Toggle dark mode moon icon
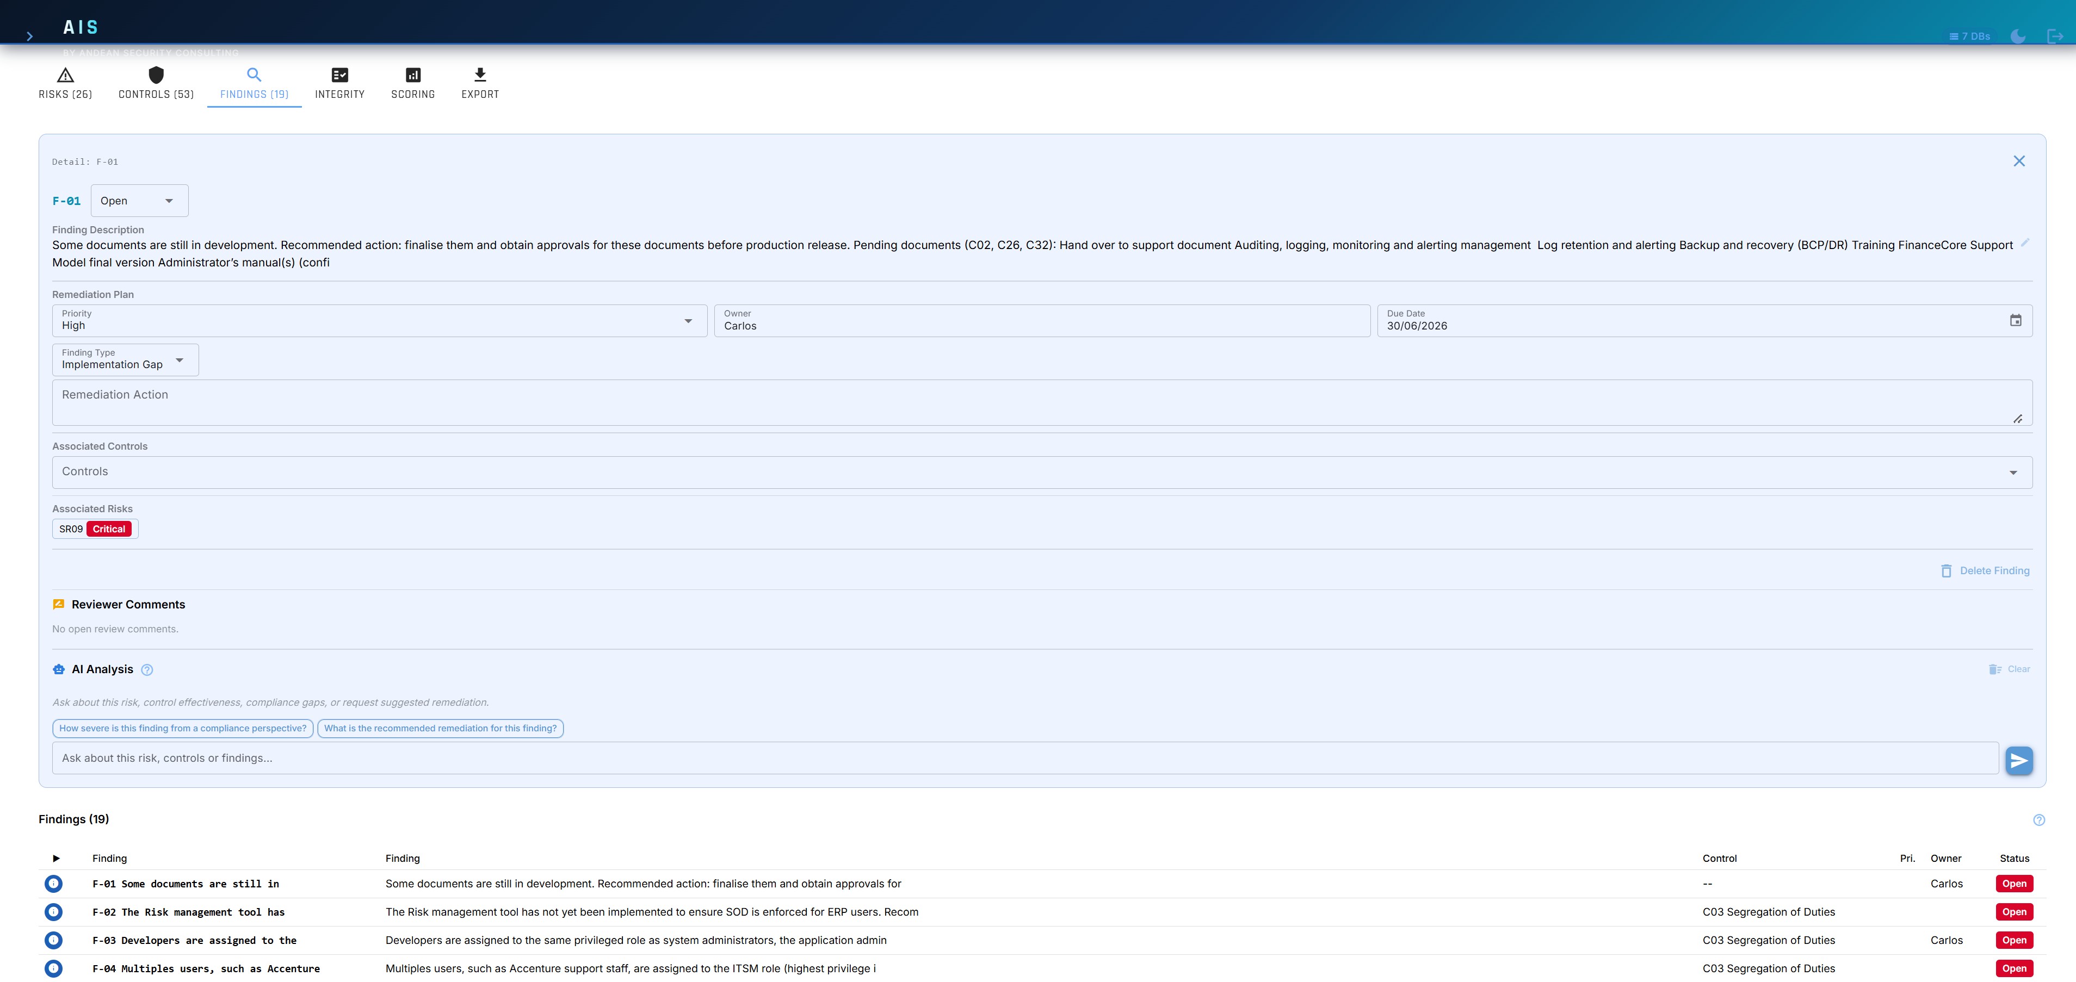 [x=2018, y=36]
